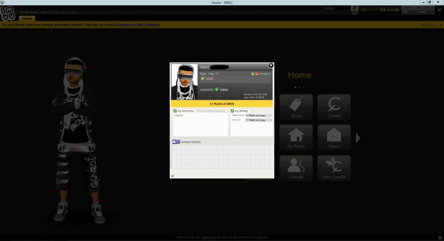Screen dimensions: 444x241
Task: Select the first Home page dot
Action: pos(295,87)
